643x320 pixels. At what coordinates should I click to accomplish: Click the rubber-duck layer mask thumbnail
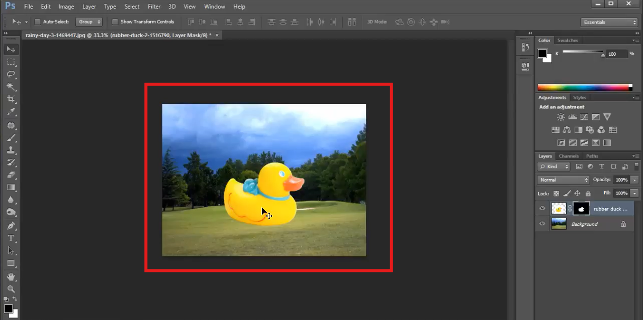tap(582, 209)
